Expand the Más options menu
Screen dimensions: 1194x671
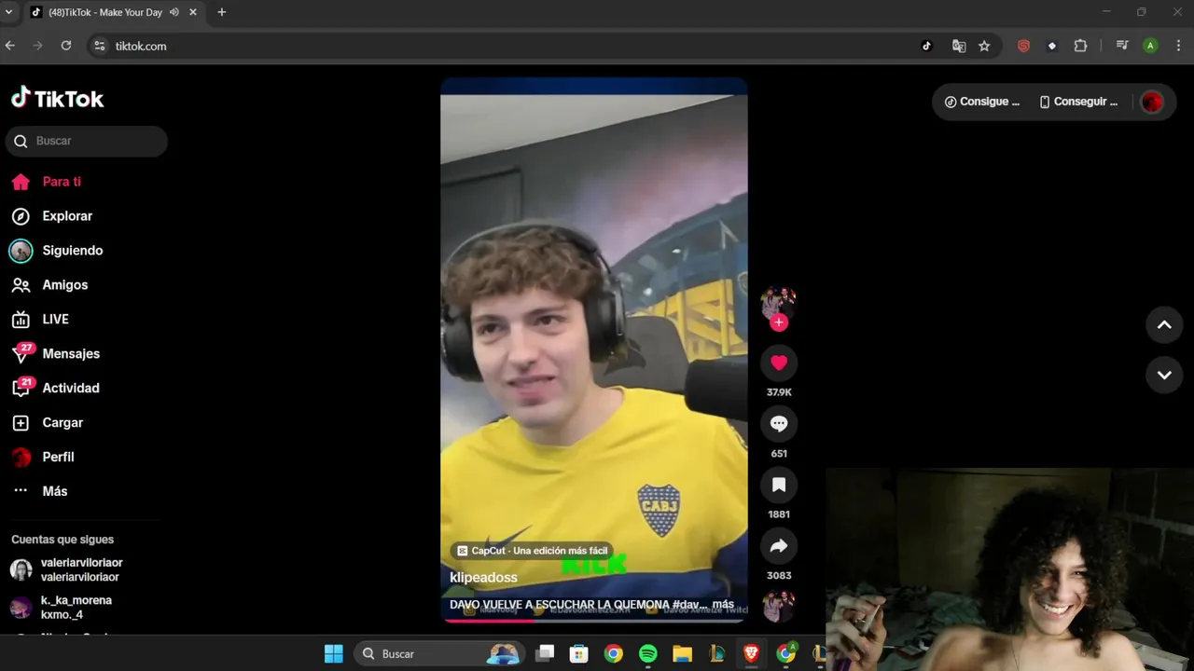(x=55, y=491)
